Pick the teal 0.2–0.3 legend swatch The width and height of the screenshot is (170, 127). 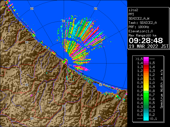tap(146, 111)
